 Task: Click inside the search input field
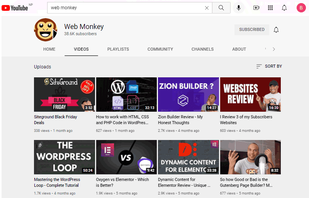126,8
